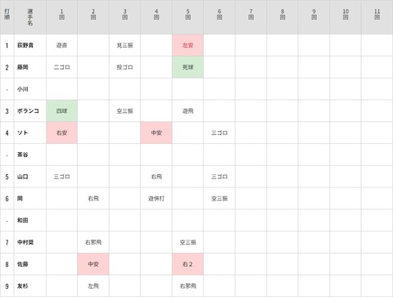Screen dimensions: 393x297
Task: Click the green 四球 cell for ポランコ
Action: [x=62, y=111]
